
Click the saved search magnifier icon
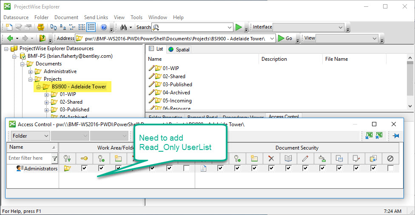pos(156,27)
